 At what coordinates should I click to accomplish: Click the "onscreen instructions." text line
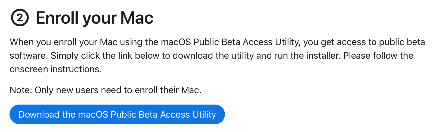(55, 69)
